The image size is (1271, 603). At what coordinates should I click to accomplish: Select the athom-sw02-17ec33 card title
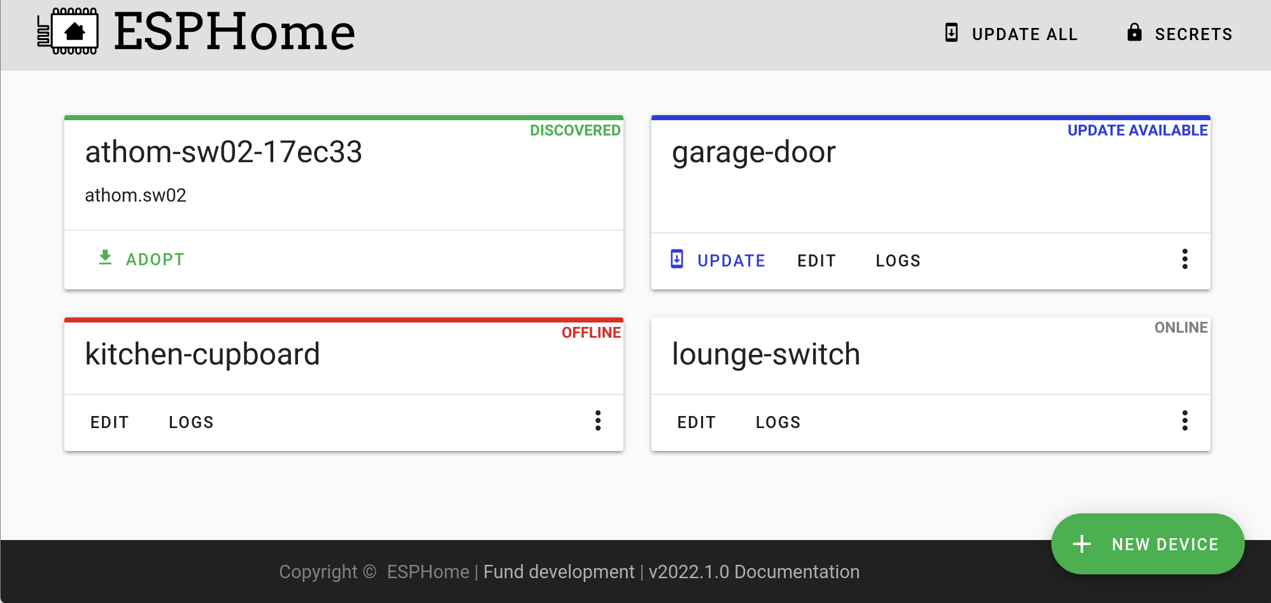click(x=224, y=152)
